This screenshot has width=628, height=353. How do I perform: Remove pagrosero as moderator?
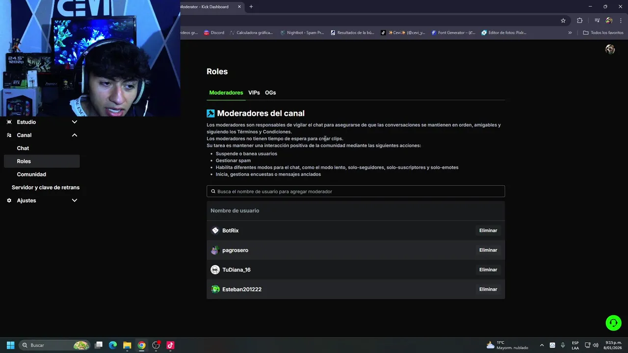pos(488,250)
